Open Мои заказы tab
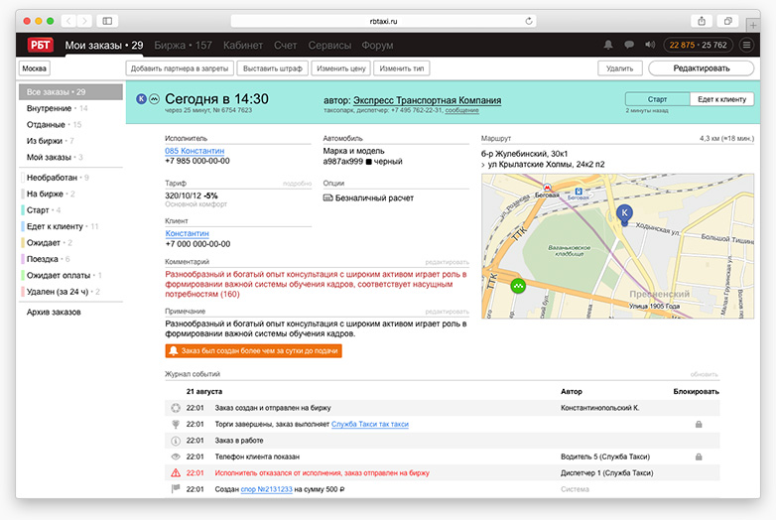 point(104,45)
